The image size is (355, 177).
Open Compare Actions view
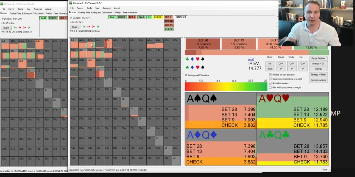[x=318, y=80]
